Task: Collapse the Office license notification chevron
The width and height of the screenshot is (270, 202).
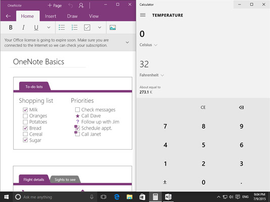Action: (x=127, y=42)
